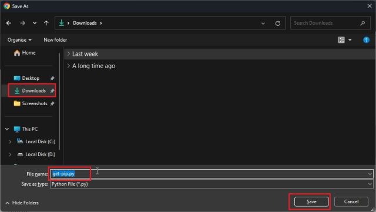
Task: Click the Save button
Action: pos(311,201)
